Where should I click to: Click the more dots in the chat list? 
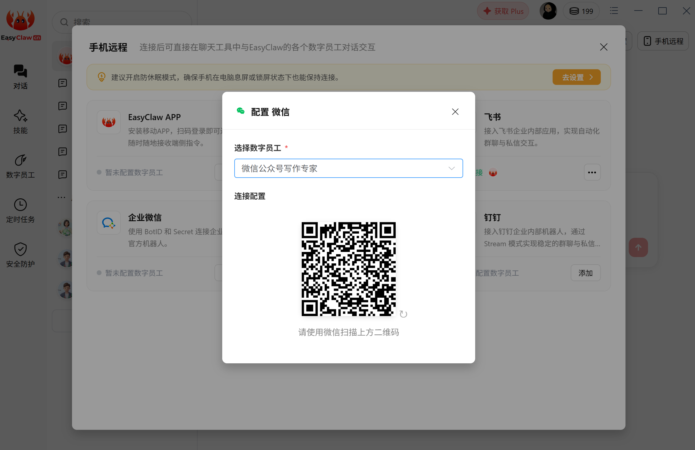pyautogui.click(x=61, y=197)
